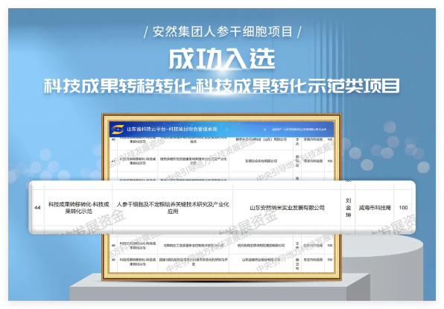Image resolution: width=444 pixels, height=309 pixels.
Task: Click 威海市科技局 cell
Action: click(374, 208)
